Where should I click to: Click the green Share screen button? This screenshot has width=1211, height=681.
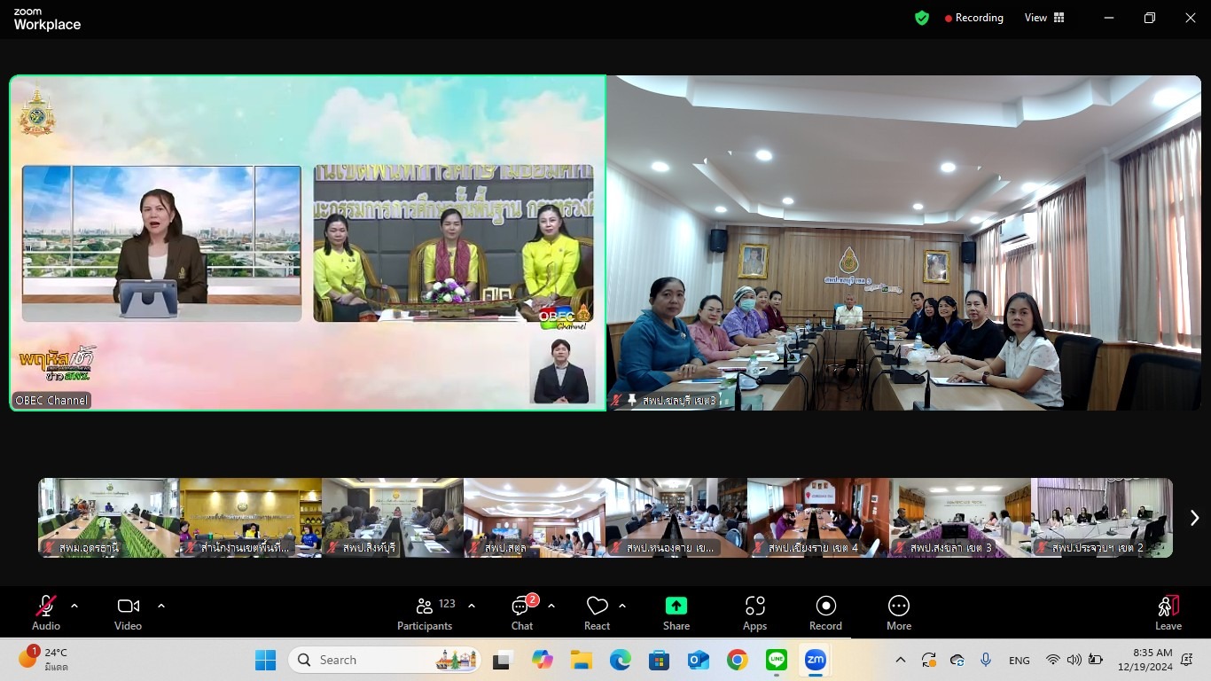676,612
